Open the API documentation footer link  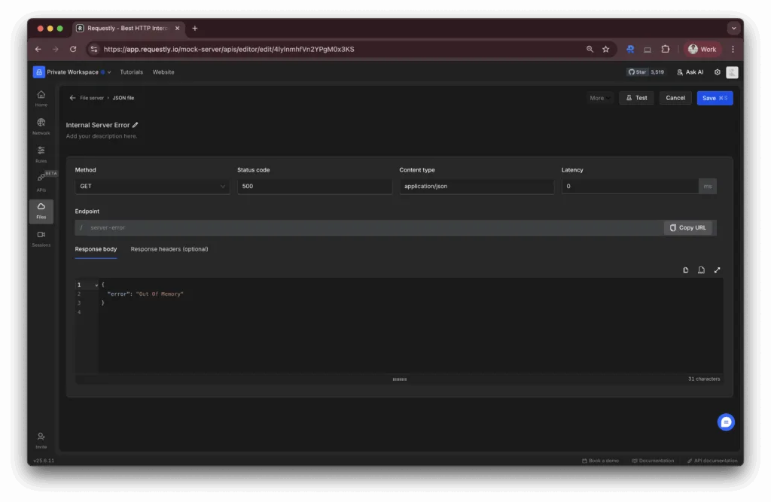click(x=712, y=461)
